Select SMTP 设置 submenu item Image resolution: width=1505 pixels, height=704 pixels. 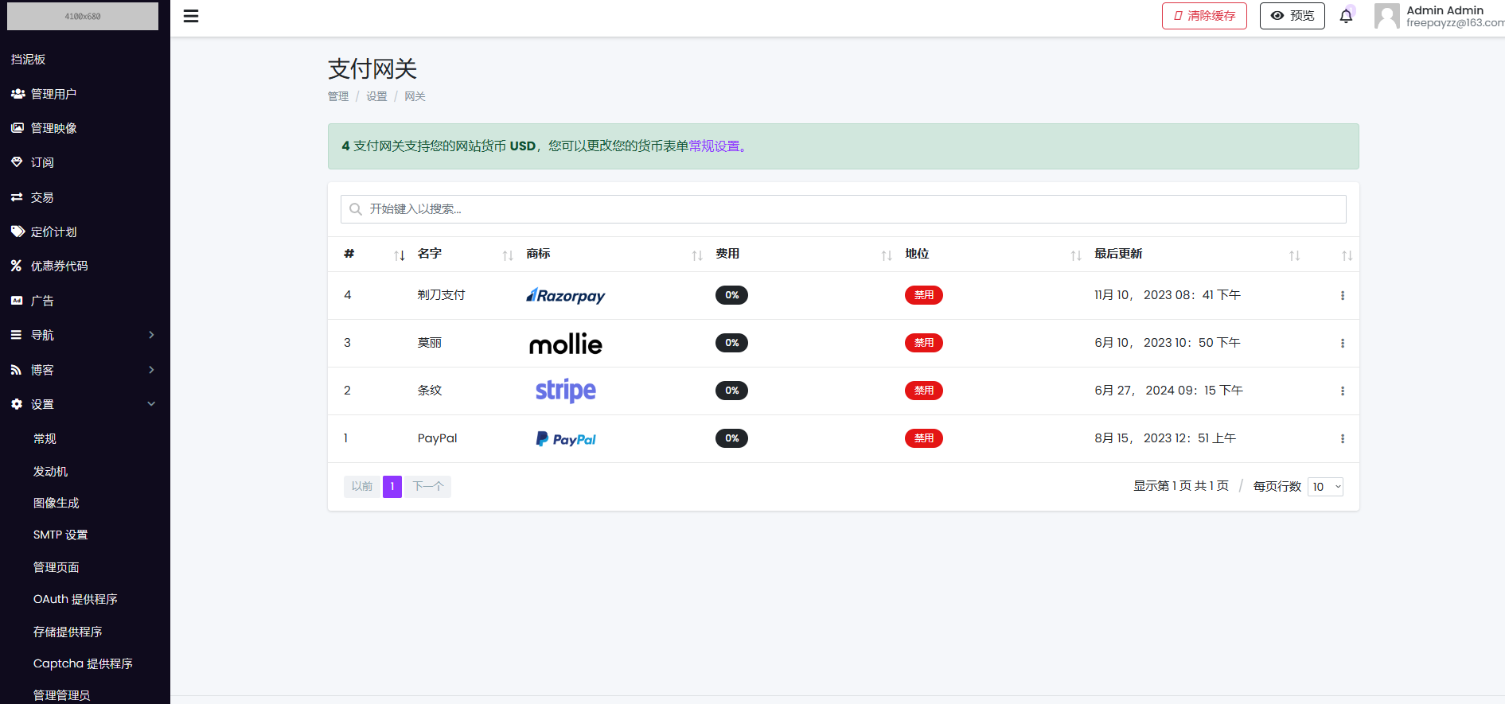pos(60,535)
